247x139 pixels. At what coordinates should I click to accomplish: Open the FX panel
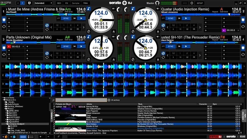(x=67, y=3)
